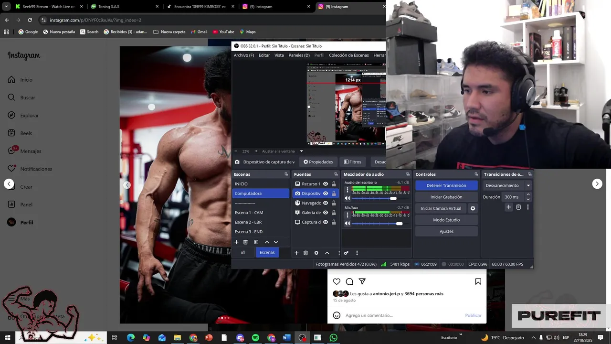Open emoji picker in comment box
611x344 pixels.
337,315
